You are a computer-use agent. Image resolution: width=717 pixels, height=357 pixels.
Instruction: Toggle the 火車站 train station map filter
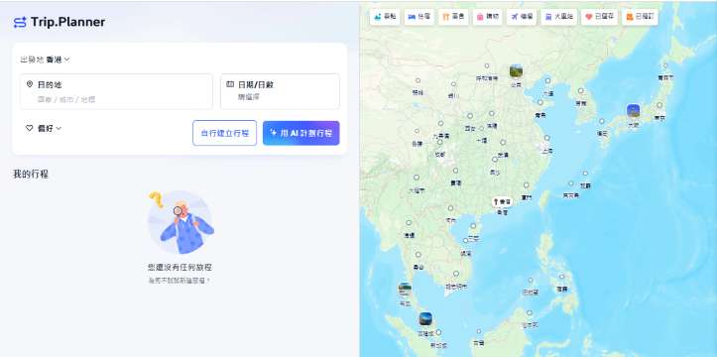tap(558, 17)
